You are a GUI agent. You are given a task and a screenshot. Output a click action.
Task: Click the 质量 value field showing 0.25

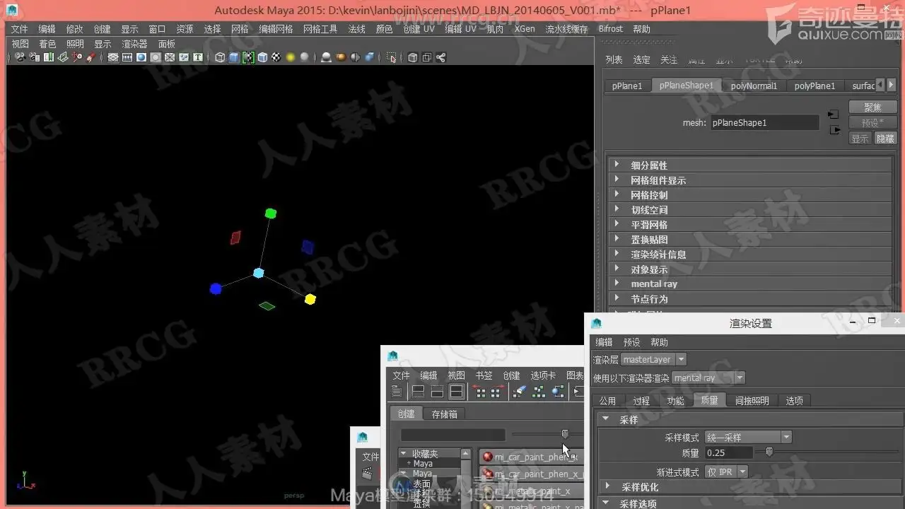(x=728, y=453)
